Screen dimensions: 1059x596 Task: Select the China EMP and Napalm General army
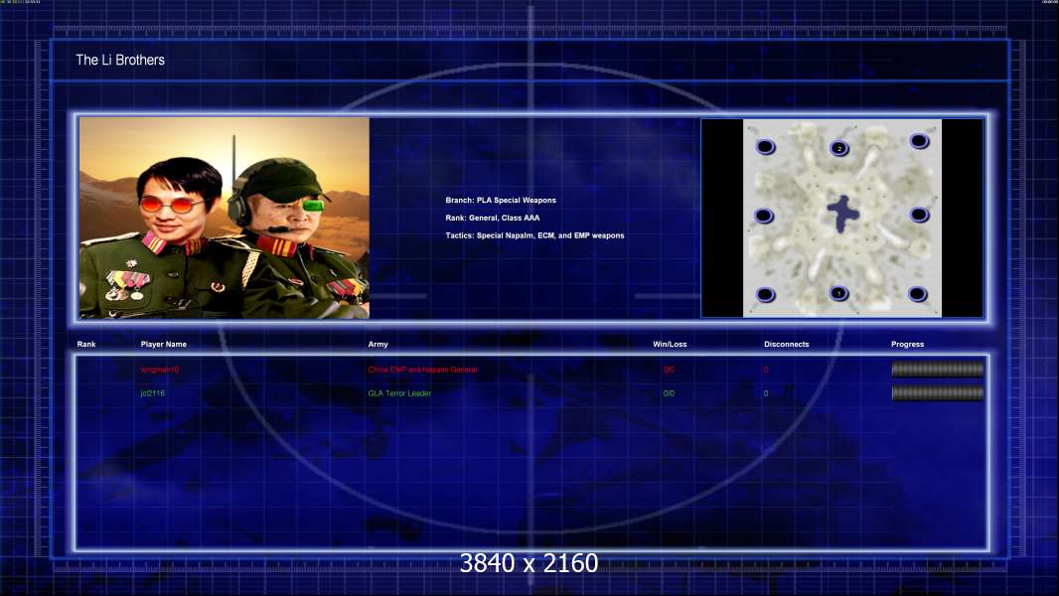(x=422, y=370)
